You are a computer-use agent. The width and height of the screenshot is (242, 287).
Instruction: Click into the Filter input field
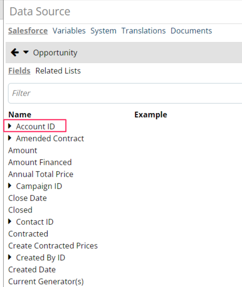(x=126, y=93)
